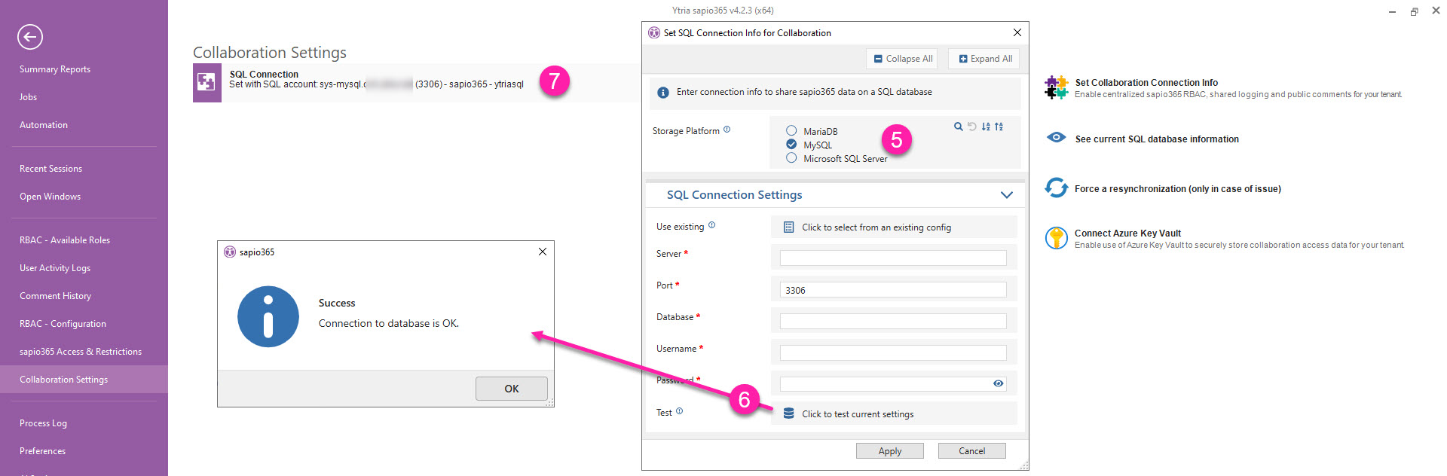The width and height of the screenshot is (1447, 476).
Task: Click Connect Azure Key Vault link
Action: point(1127,233)
